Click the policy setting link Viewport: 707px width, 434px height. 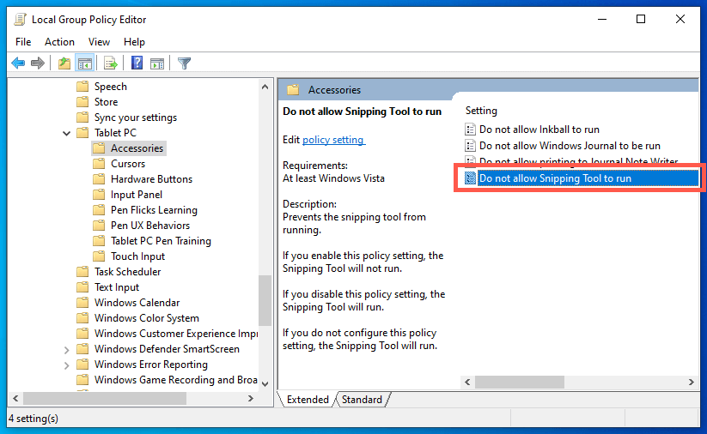point(333,140)
